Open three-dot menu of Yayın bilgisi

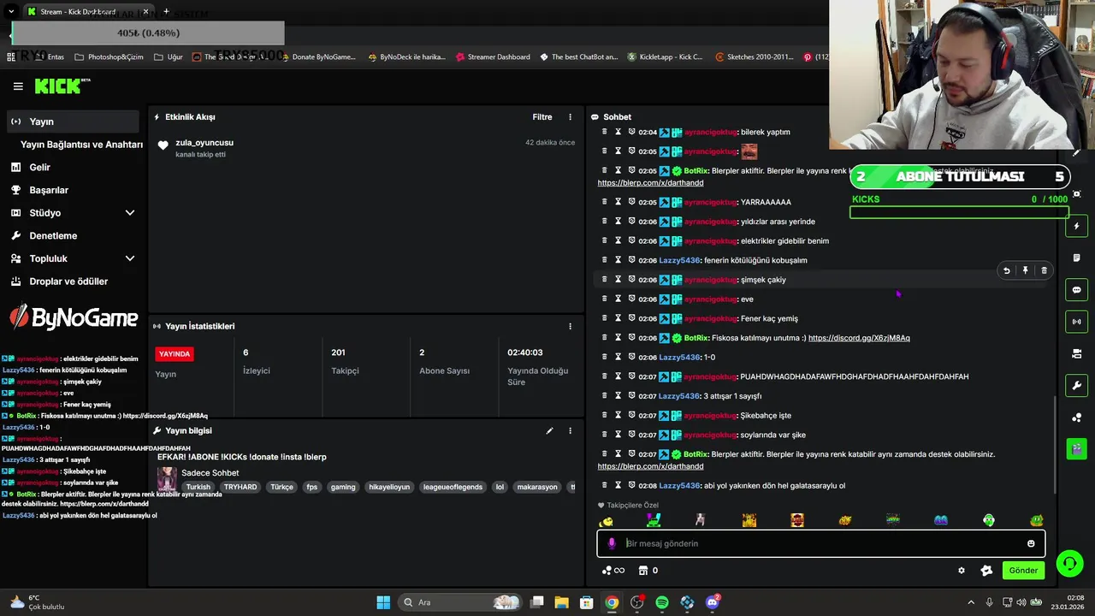click(x=571, y=430)
